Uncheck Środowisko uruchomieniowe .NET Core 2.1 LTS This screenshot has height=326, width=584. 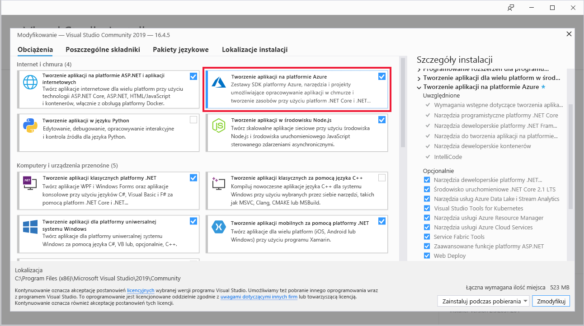(x=427, y=189)
